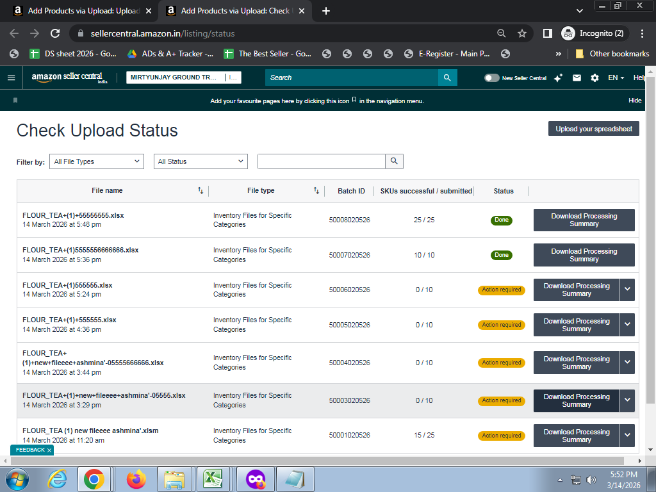This screenshot has height=492, width=656.
Task: Click the FEEDBACK button
Action: click(x=30, y=450)
